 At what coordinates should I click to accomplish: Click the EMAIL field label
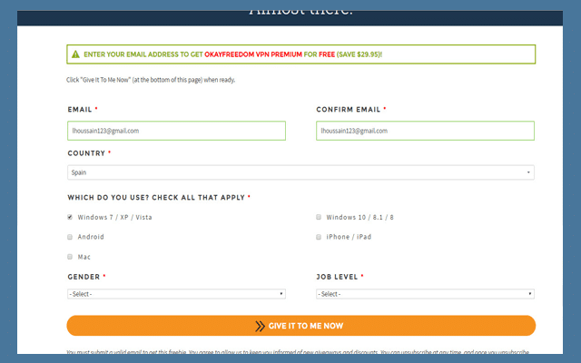80,110
